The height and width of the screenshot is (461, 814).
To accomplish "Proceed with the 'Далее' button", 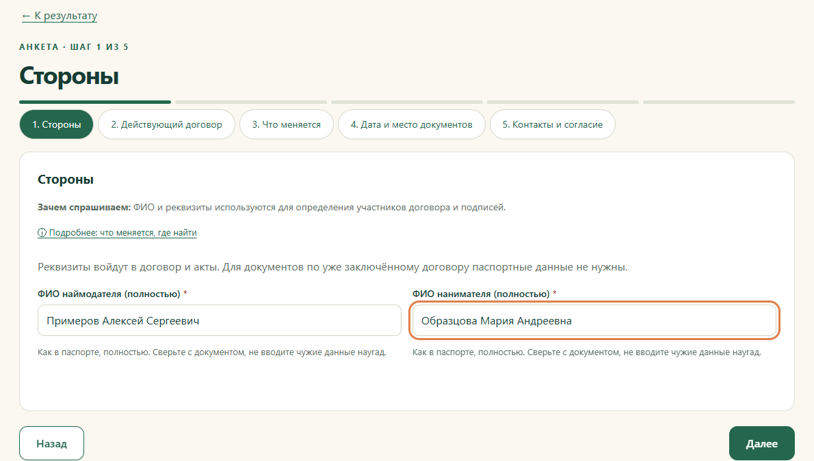I will [x=761, y=443].
